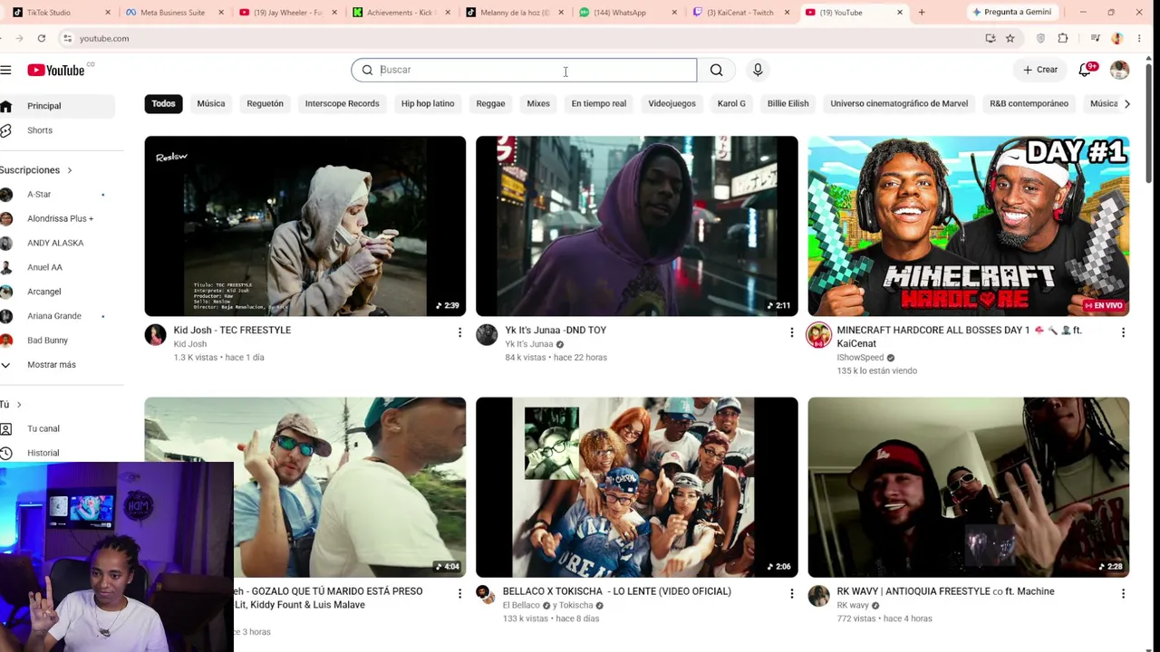Select the Todos filter chip

click(163, 103)
